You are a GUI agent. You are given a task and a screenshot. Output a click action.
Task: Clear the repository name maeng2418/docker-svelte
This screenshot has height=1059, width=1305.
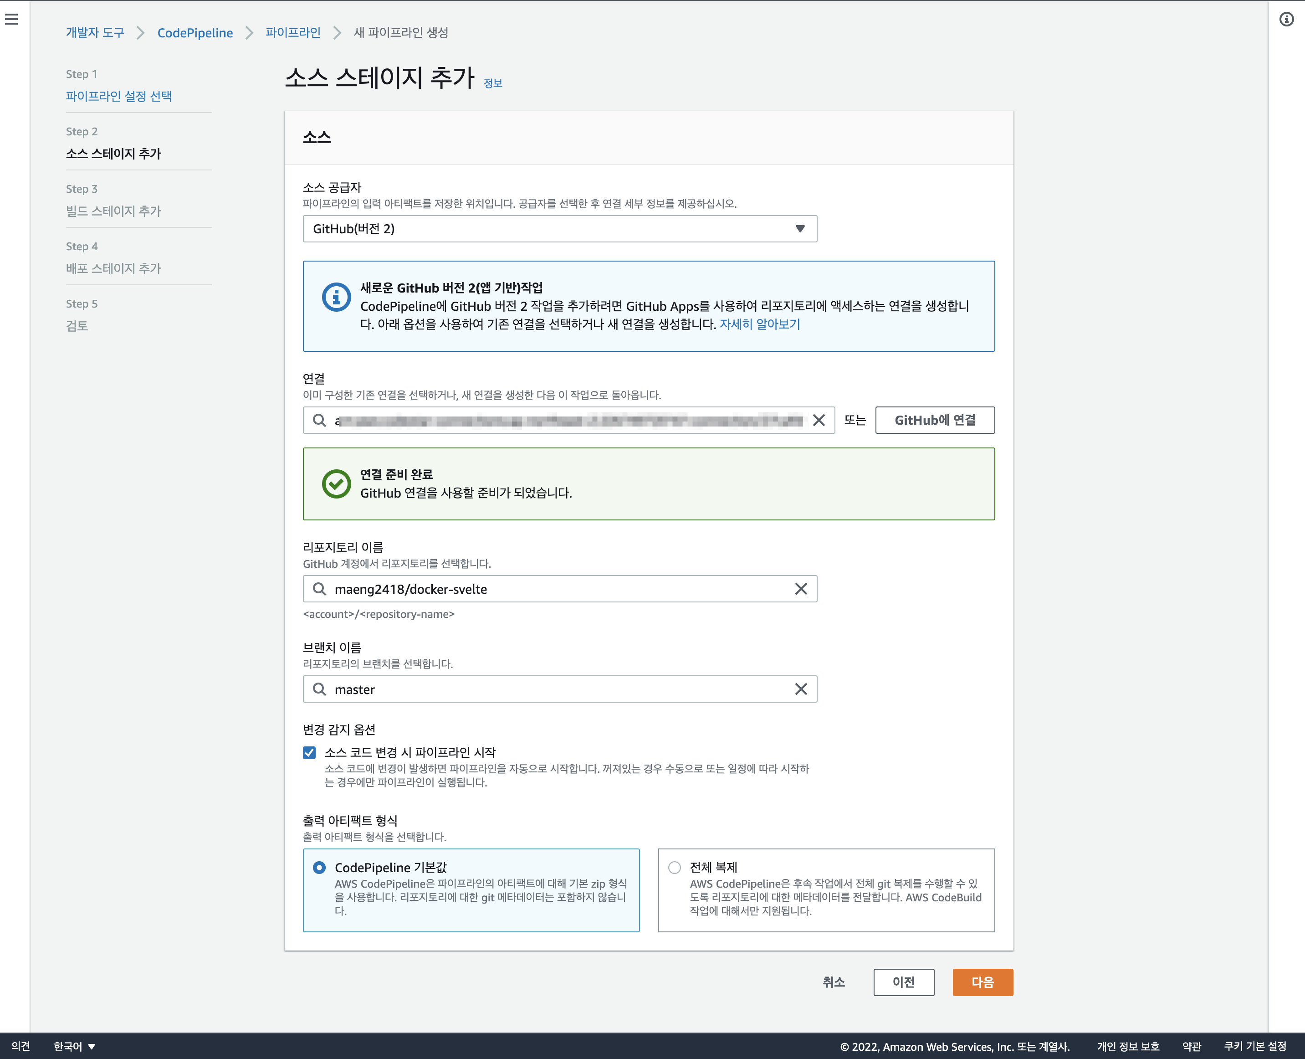(x=801, y=589)
